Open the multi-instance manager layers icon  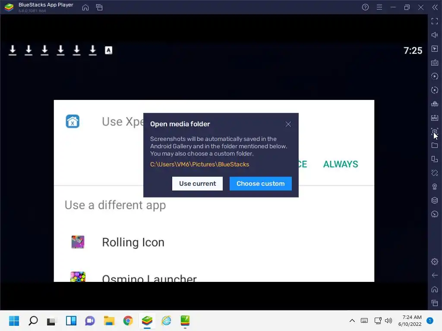coord(435,200)
